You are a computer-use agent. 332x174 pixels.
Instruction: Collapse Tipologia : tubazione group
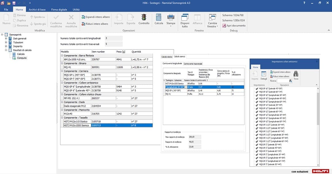(164, 80)
